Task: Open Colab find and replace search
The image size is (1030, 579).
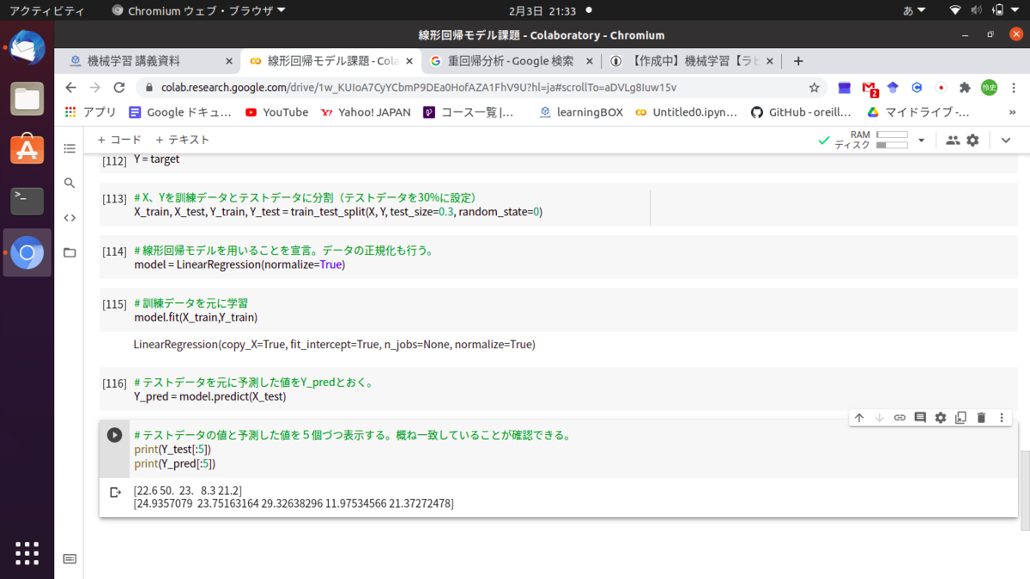Action: pyautogui.click(x=70, y=183)
